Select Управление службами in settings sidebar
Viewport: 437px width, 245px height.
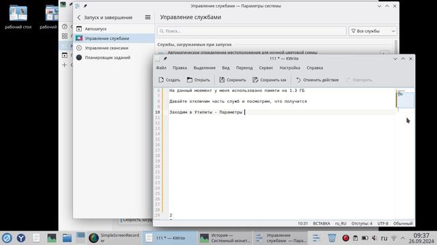tap(114, 38)
